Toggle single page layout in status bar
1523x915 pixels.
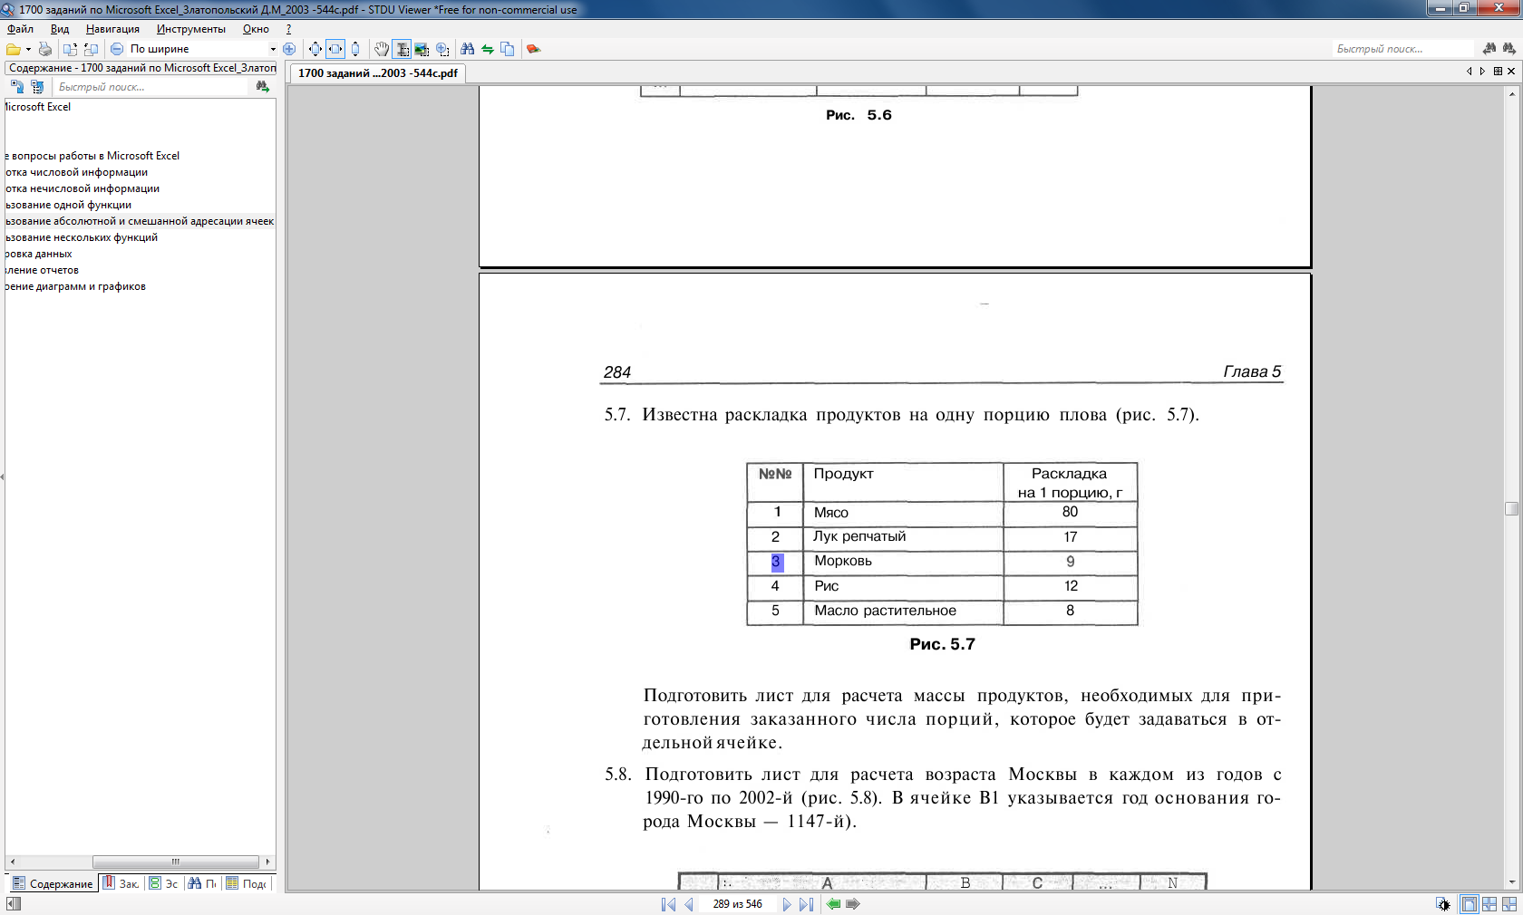point(1469,904)
